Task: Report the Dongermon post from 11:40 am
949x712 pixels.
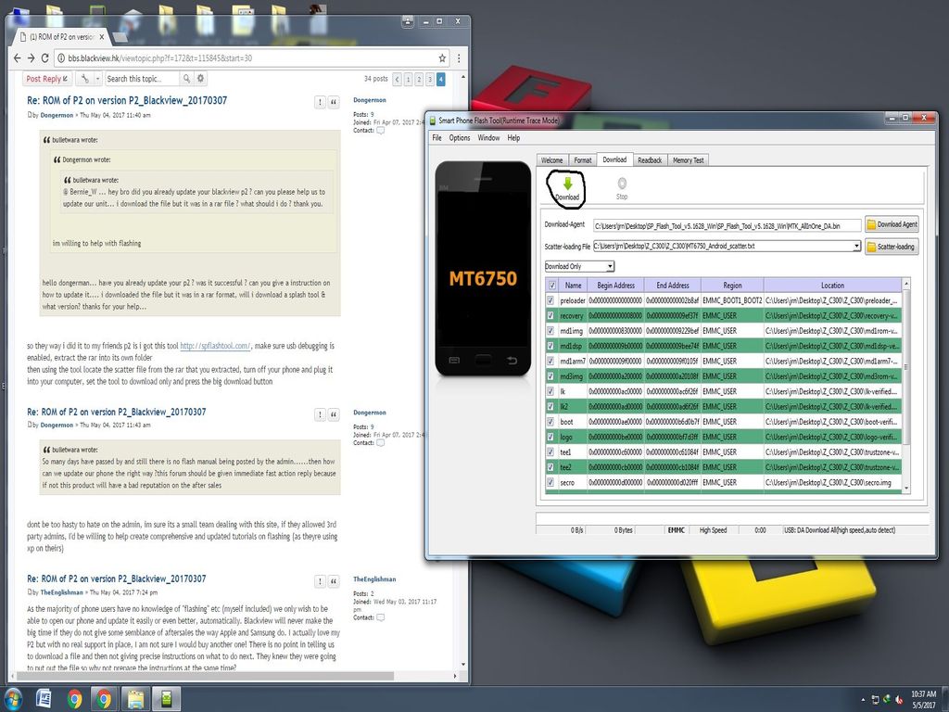Action: 320,102
